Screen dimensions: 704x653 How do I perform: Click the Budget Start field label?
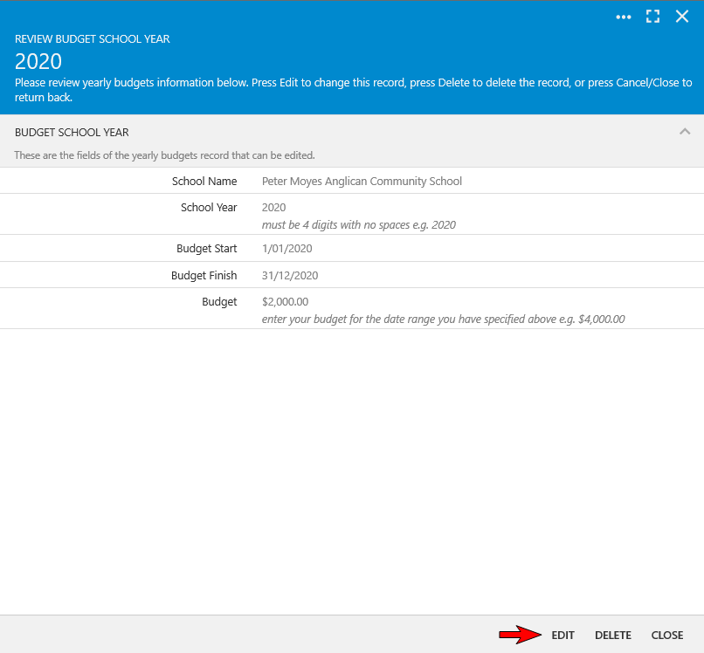point(206,249)
